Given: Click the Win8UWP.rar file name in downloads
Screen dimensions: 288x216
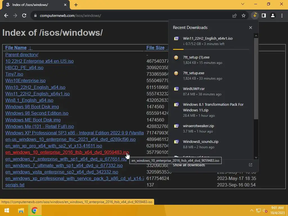Looking at the screenshot, I should [x=194, y=89].
